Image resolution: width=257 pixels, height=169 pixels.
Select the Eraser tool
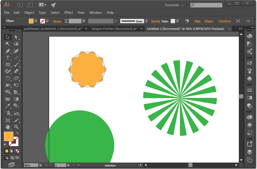point(16,71)
